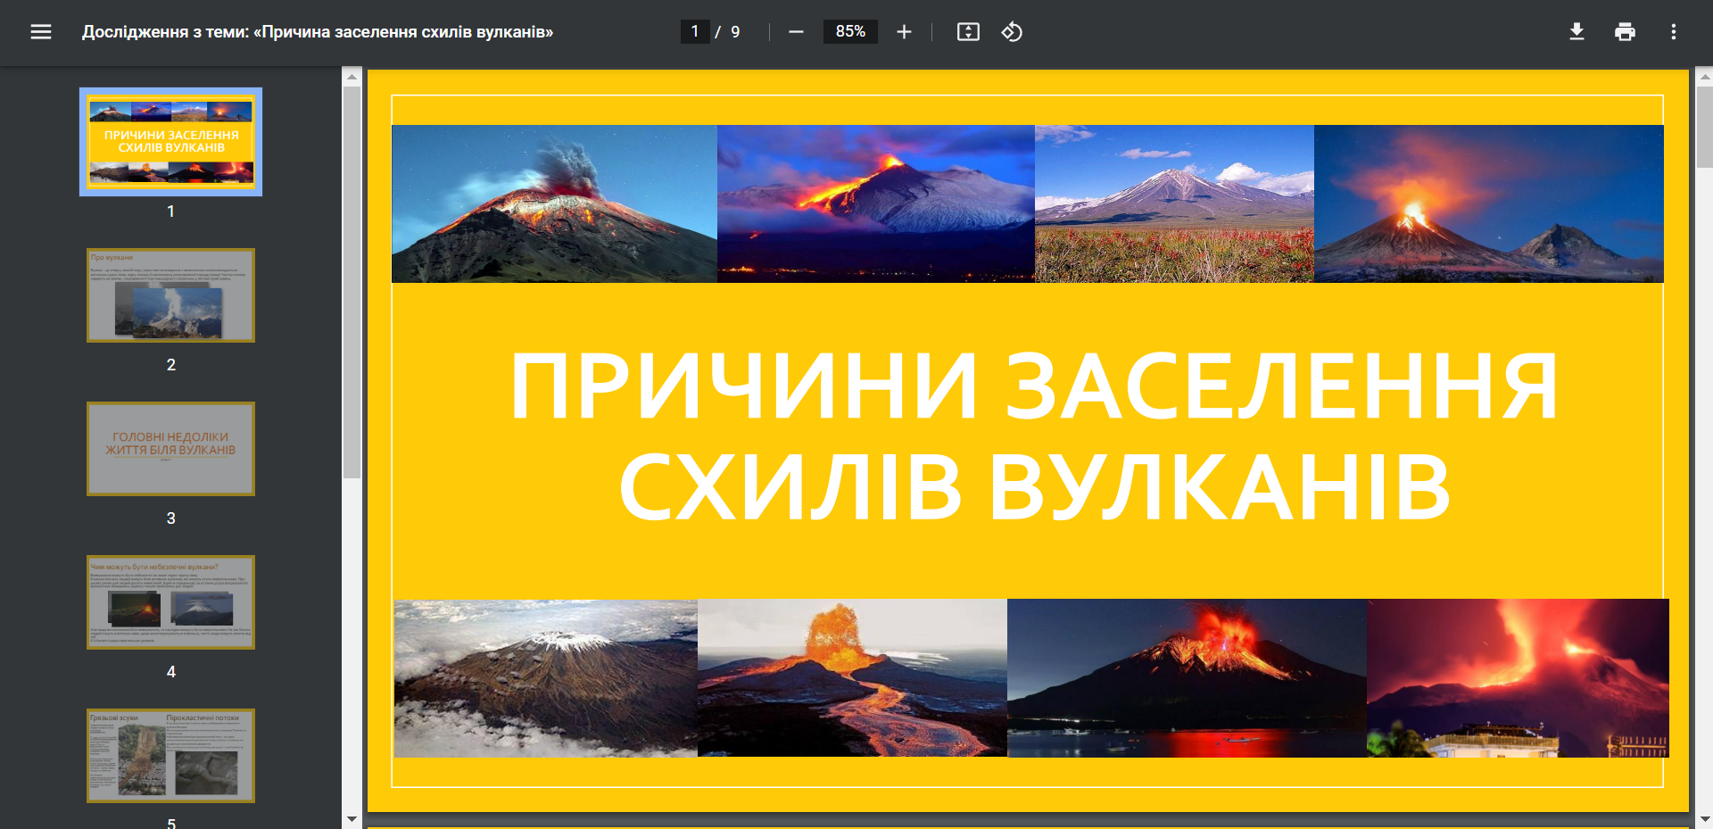The width and height of the screenshot is (1713, 829).
Task: Click the thumbnail panel scrollbar thumb
Action: pyautogui.click(x=352, y=282)
